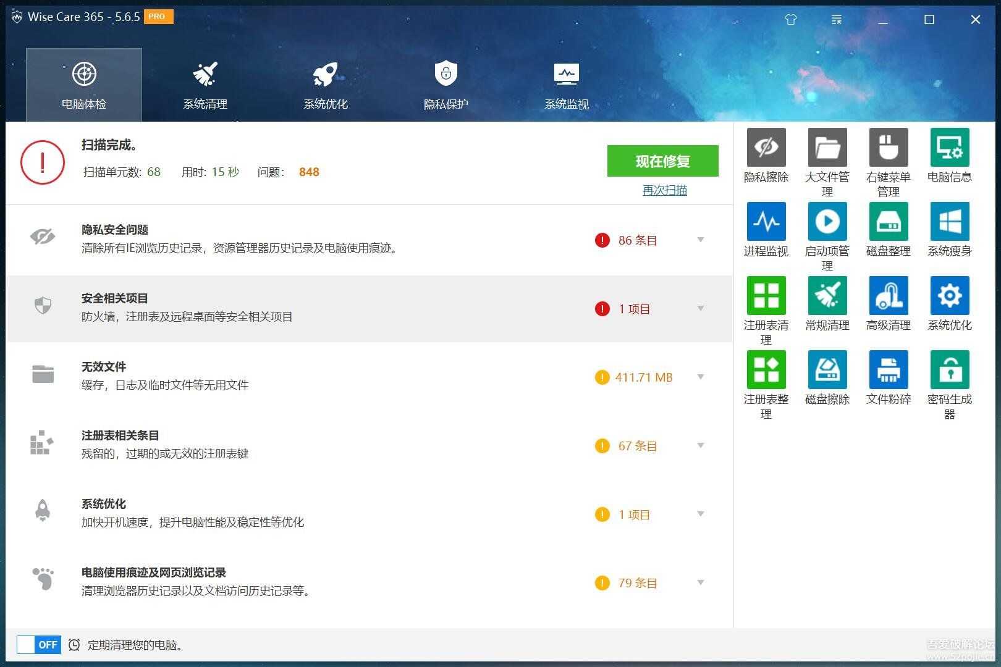Open the 隐私擦除 privacy eraser tool
This screenshot has width=1001, height=667.
click(x=766, y=148)
